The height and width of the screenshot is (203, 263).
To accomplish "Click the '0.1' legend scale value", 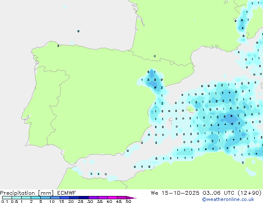I will (5, 201).
